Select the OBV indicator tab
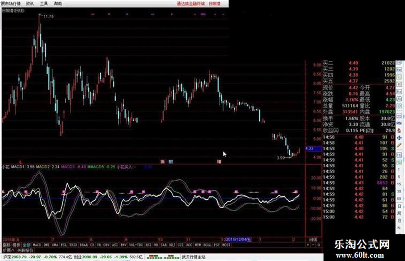This screenshot has width=405, height=261. coord(106,245)
